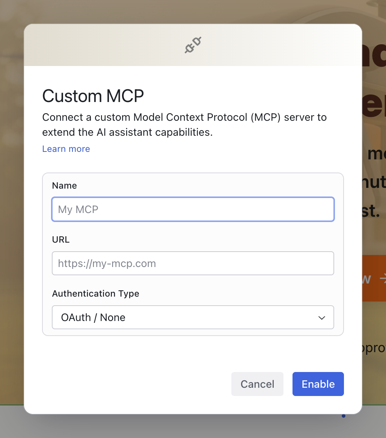The width and height of the screenshot is (386, 438).
Task: Click the arrow icon on orange button
Action: pos(383,278)
